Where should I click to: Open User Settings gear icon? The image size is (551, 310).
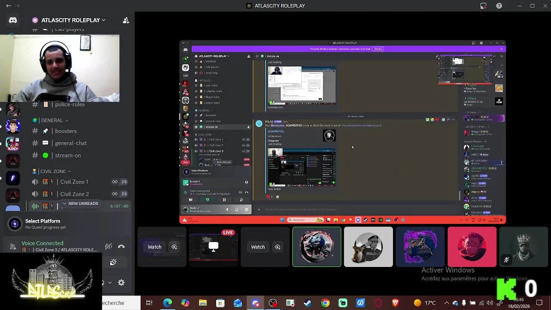[x=121, y=282]
